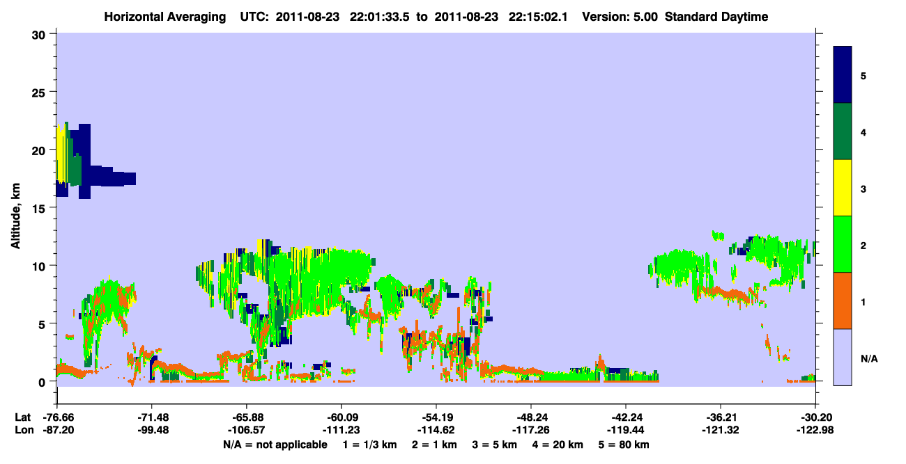Click the altitude tick label 25

tap(40, 92)
